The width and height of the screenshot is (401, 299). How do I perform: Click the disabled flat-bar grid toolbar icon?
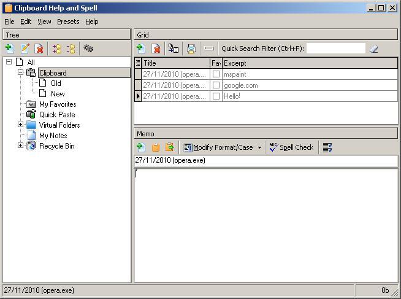point(209,49)
